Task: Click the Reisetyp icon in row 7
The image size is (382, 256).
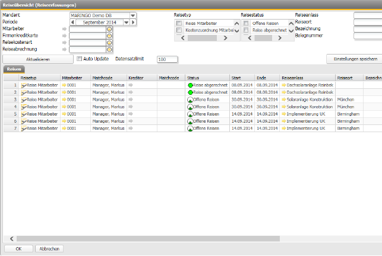Action: pos(24,128)
